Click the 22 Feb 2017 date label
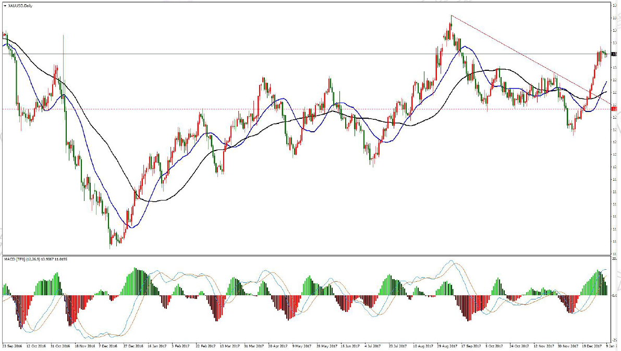The image size is (621, 351). (x=205, y=346)
